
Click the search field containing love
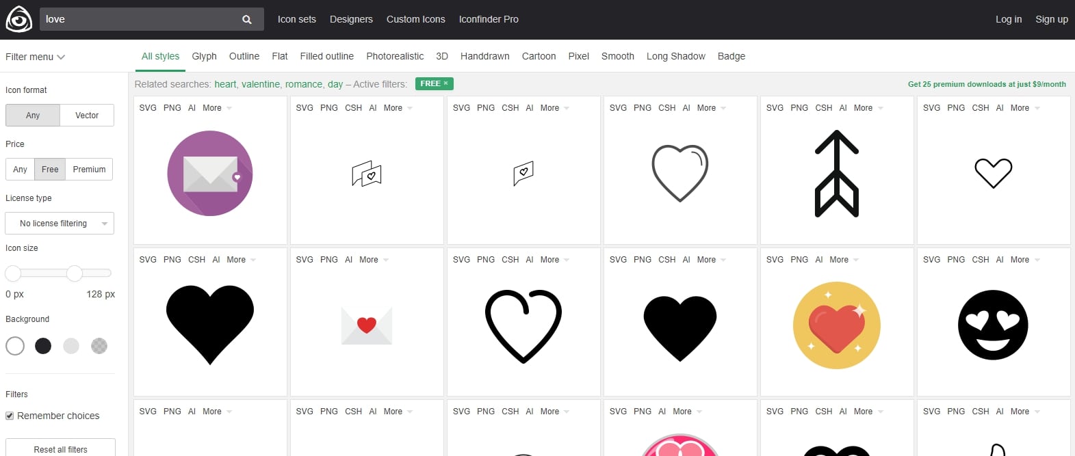pyautogui.click(x=137, y=19)
